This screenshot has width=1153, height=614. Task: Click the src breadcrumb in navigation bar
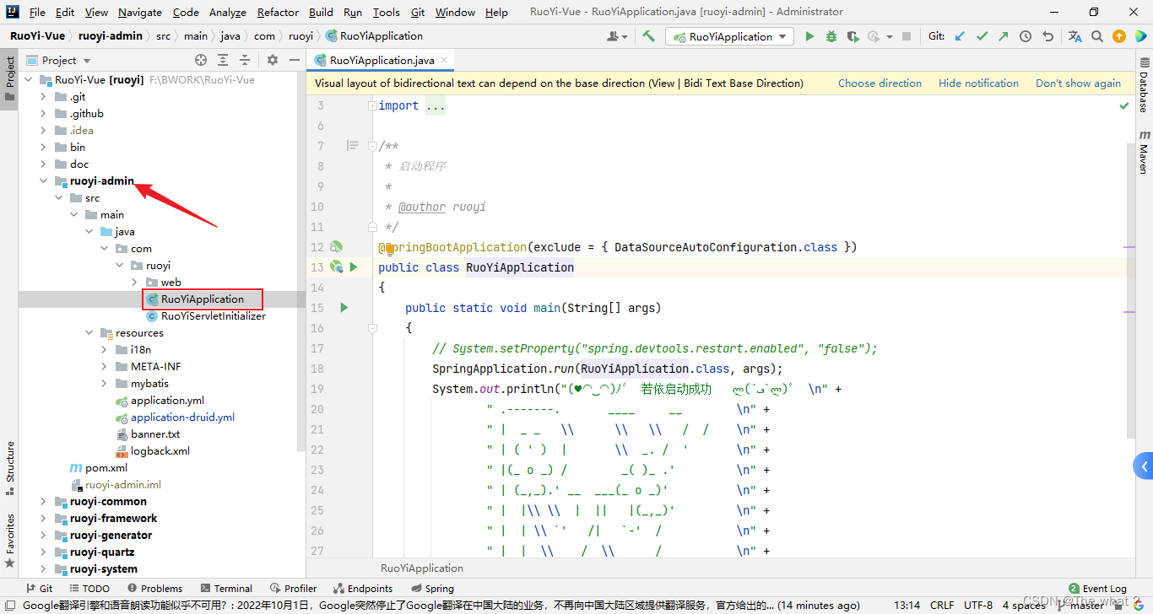pyautogui.click(x=163, y=36)
